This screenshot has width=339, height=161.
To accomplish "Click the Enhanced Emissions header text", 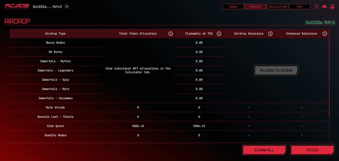I will pyautogui.click(x=302, y=34).
